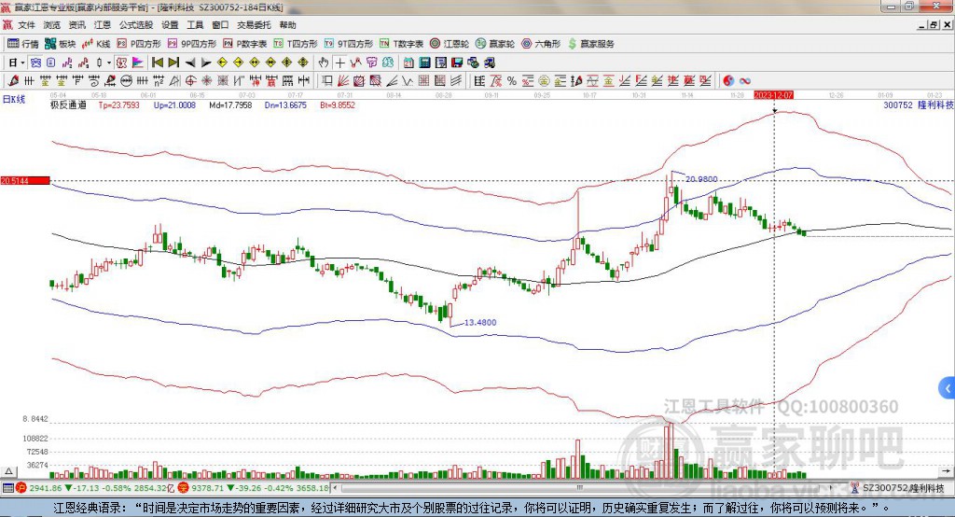
Task: Open the 帮助 menu
Action: pyautogui.click(x=287, y=25)
